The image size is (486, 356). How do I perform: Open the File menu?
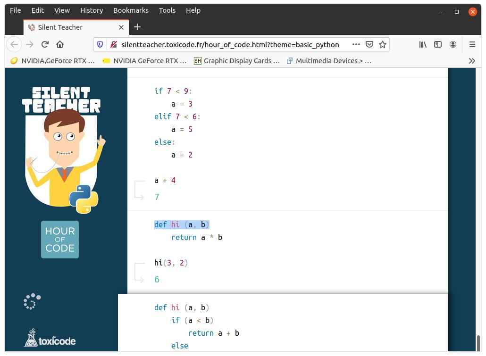(x=15, y=10)
